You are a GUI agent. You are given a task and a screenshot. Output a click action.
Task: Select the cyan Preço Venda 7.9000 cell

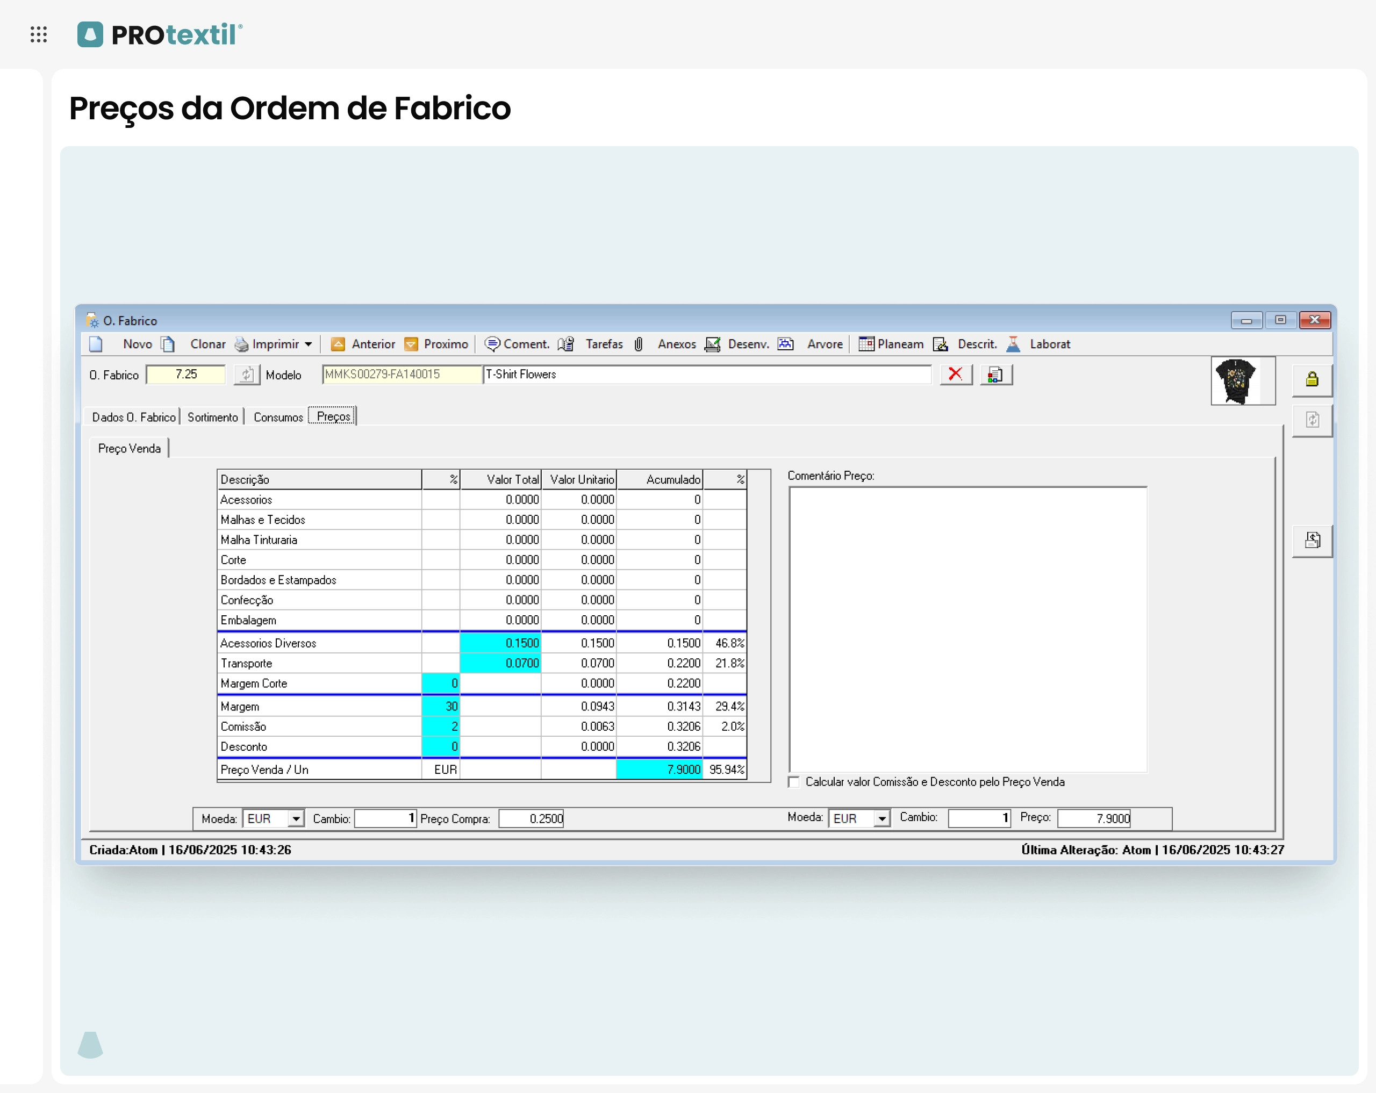click(660, 770)
